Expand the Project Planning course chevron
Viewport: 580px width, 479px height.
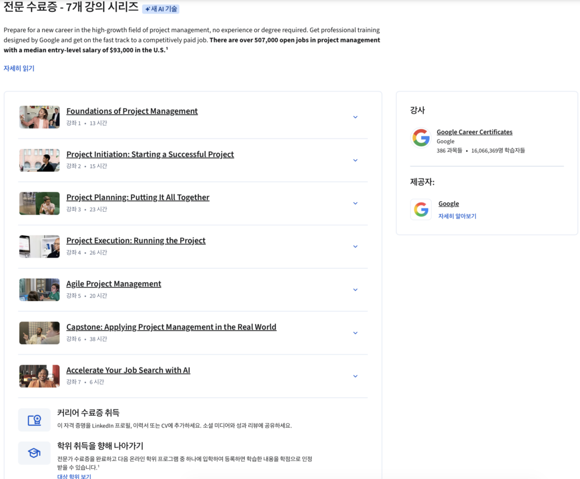point(355,203)
